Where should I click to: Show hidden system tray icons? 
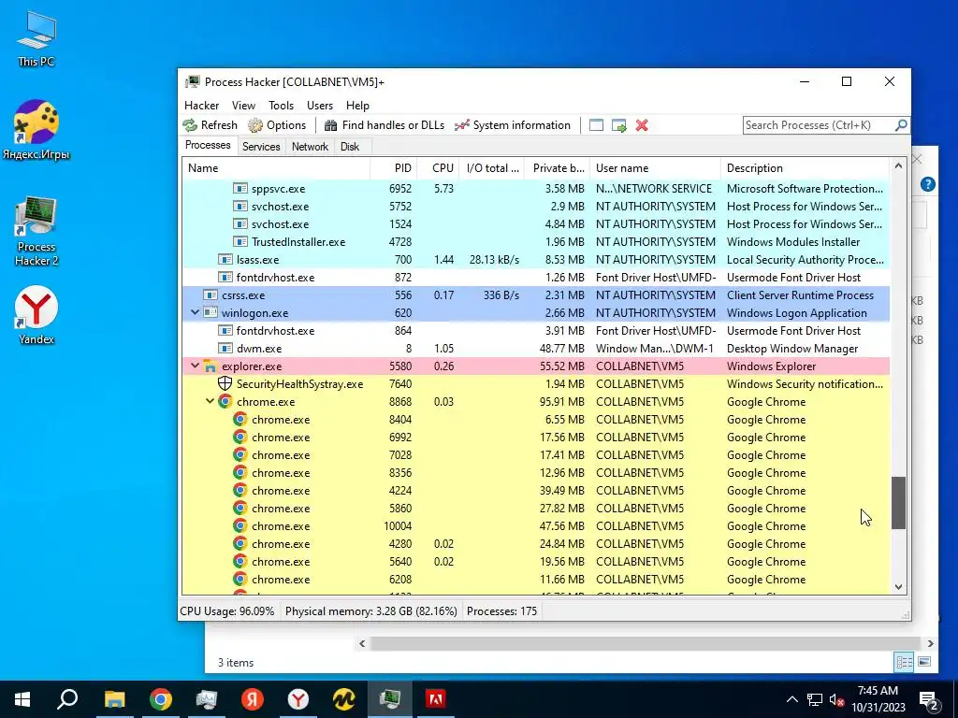(x=791, y=699)
